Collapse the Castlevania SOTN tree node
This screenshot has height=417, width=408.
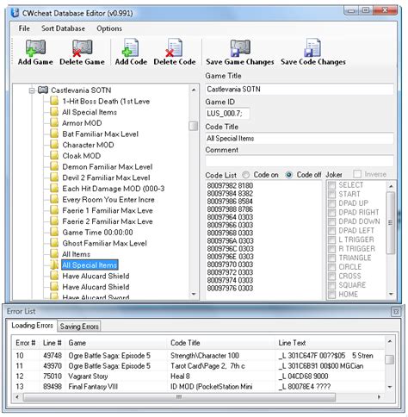coord(32,90)
